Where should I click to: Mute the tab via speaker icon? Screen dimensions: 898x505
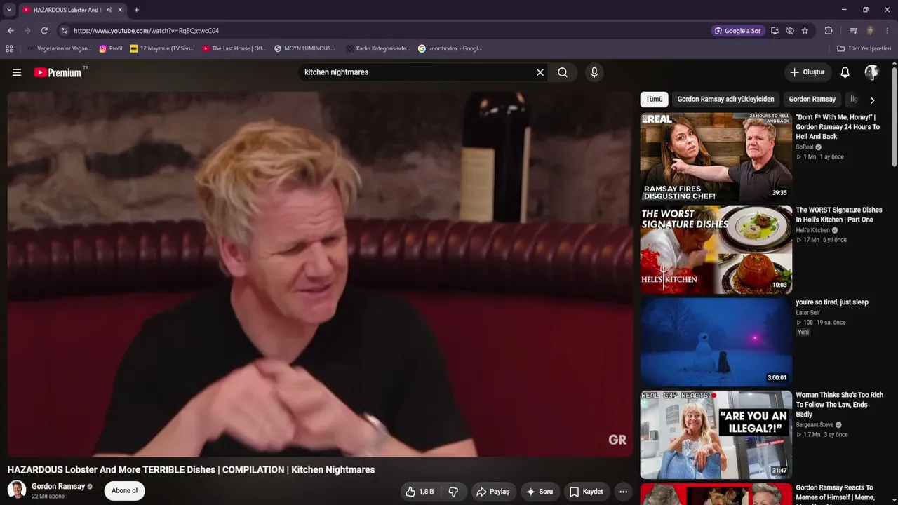click(109, 10)
